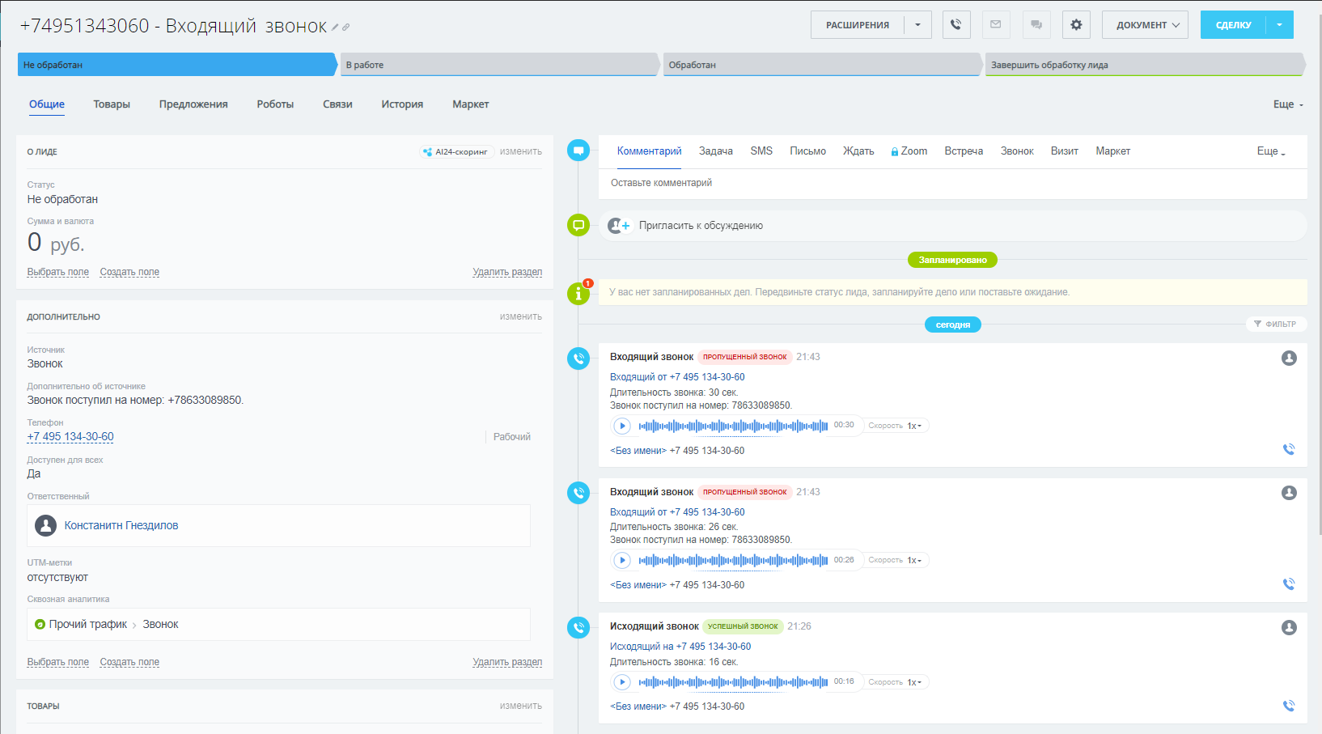The height and width of the screenshot is (734, 1322).
Task: Open the arrow next to Сделку button
Action: tap(1279, 25)
